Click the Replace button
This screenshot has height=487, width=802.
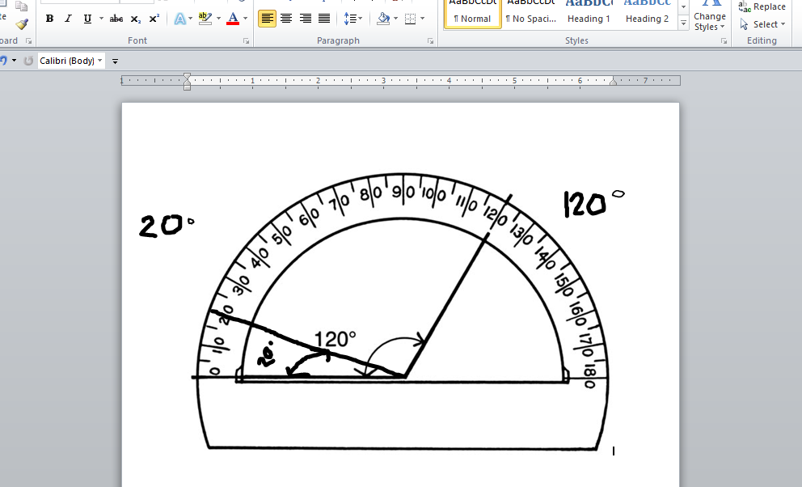click(x=762, y=6)
